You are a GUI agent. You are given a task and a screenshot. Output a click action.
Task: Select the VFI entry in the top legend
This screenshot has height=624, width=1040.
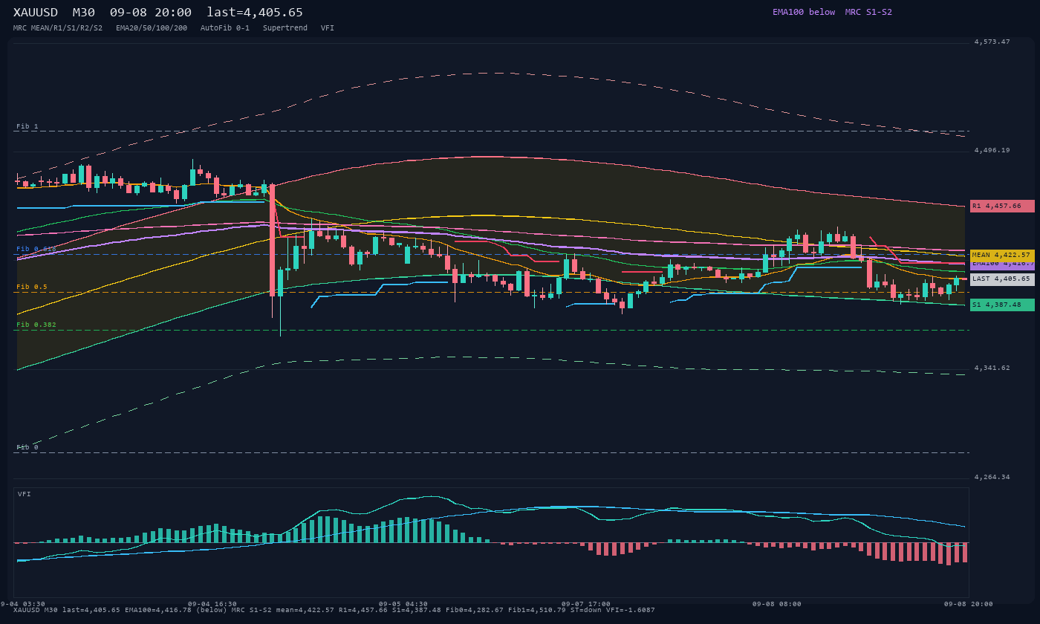(x=328, y=28)
